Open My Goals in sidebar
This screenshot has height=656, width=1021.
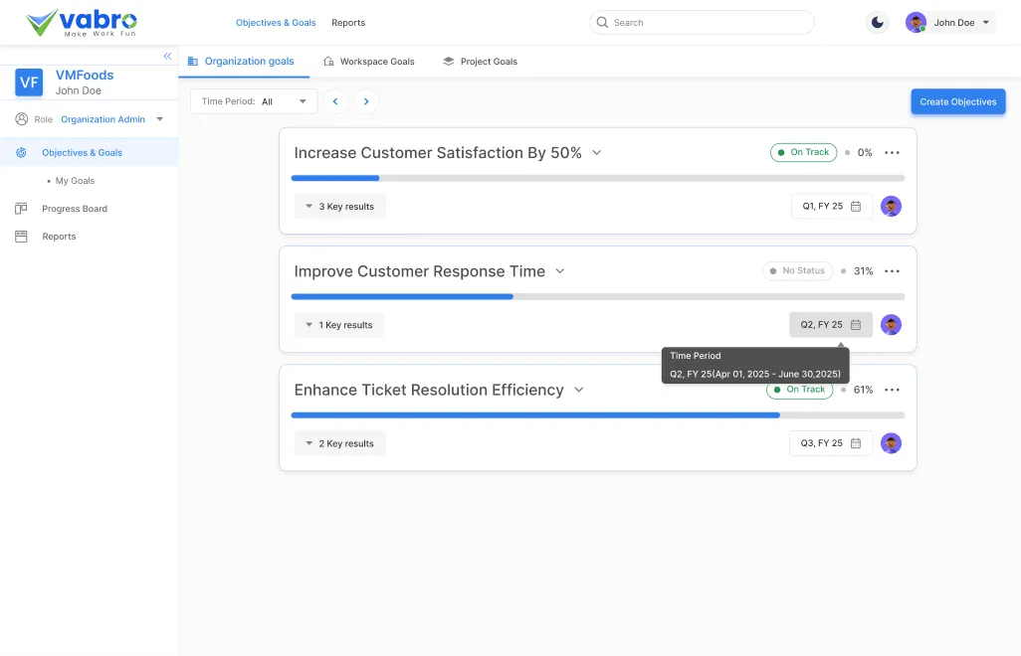coord(75,181)
